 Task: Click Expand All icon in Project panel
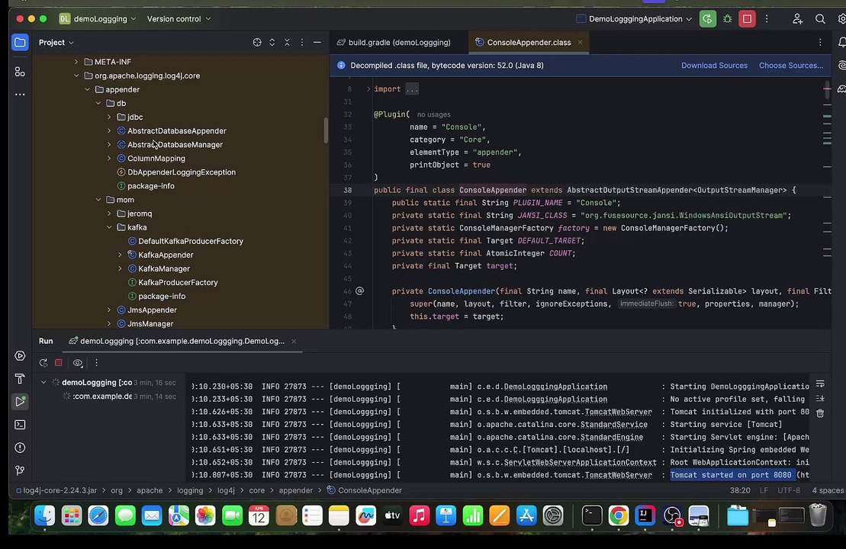click(272, 42)
